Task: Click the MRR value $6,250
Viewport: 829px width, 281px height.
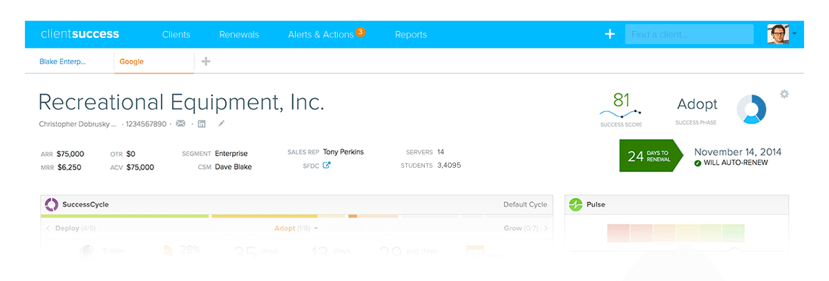Action: tap(69, 167)
